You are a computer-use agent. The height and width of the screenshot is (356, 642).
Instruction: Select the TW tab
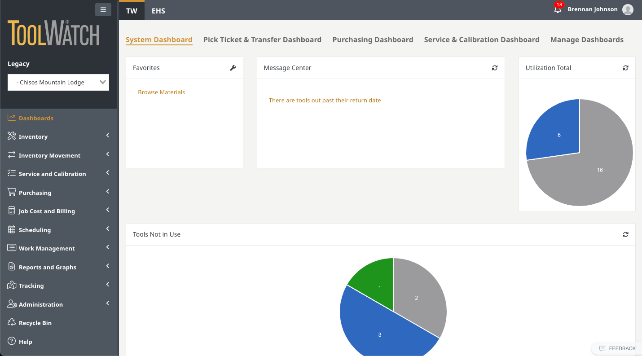(132, 10)
